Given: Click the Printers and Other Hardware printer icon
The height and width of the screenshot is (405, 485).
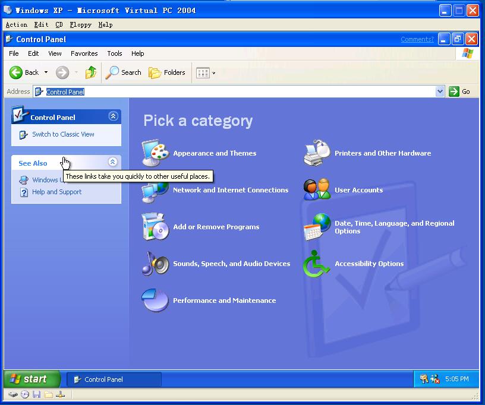Looking at the screenshot, I should [x=317, y=153].
